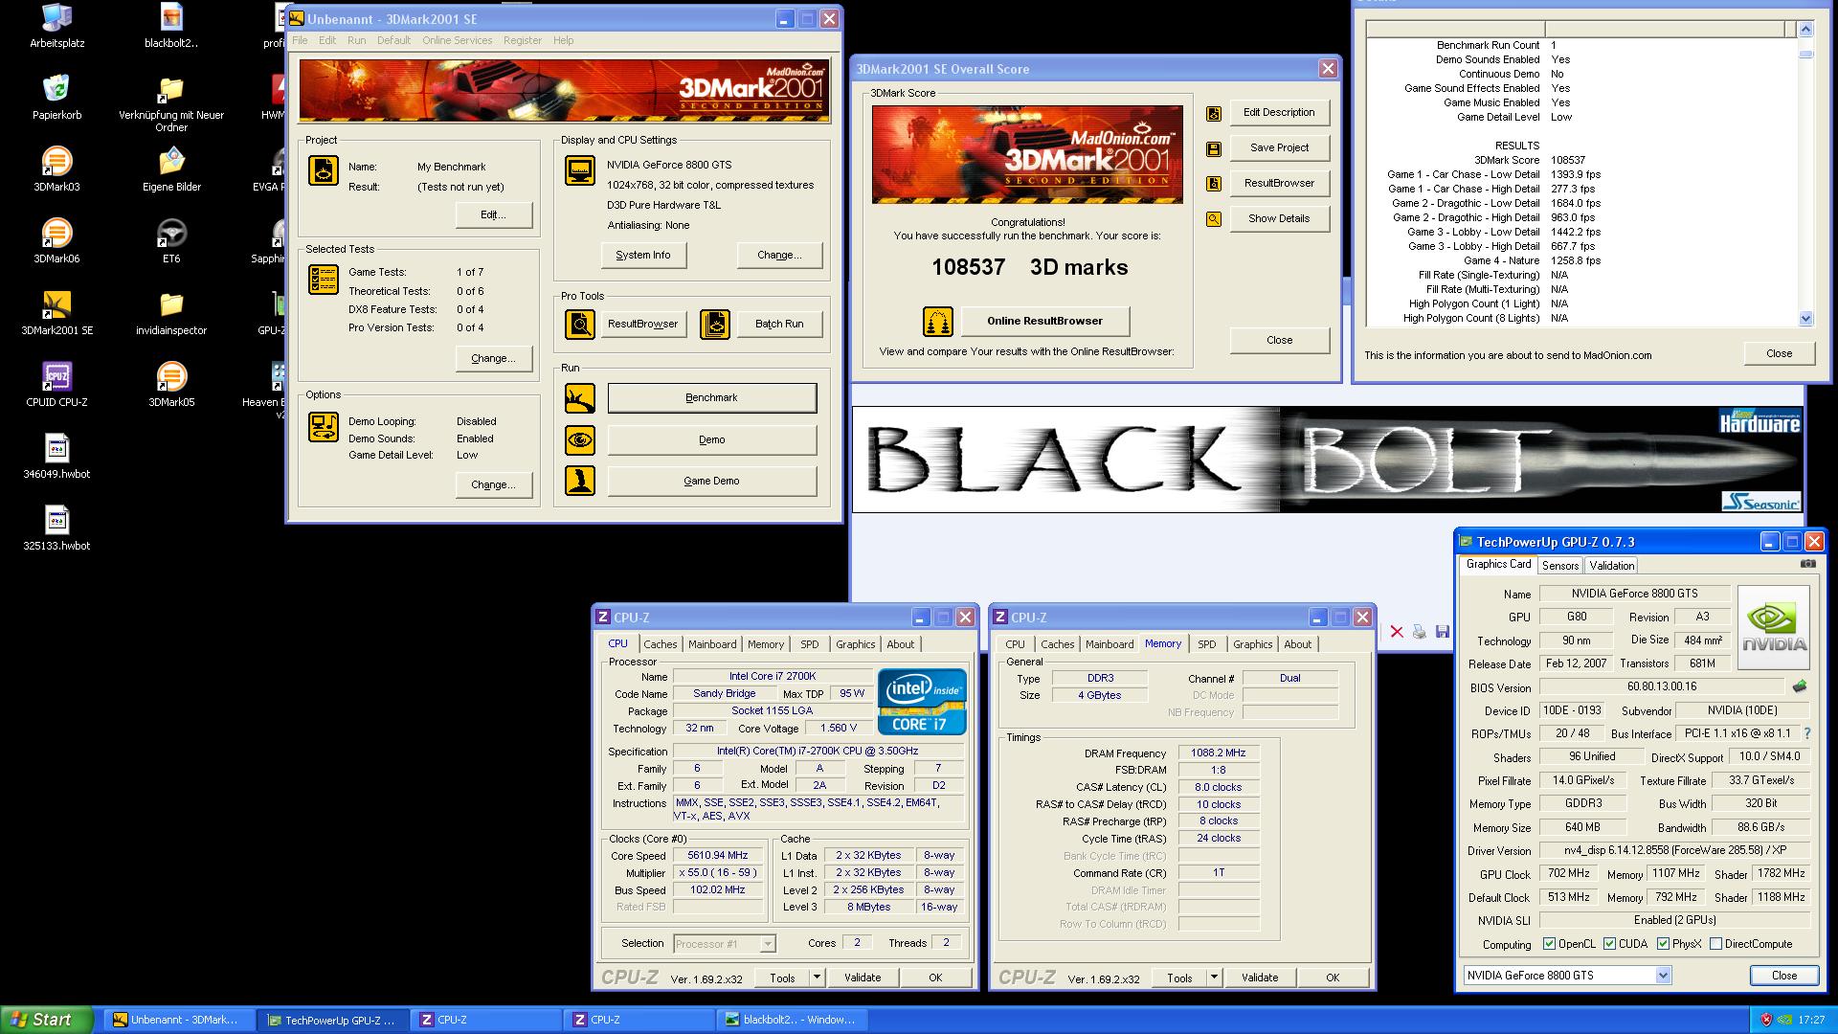
Task: Click Validate button in CPU-Z Memory window
Action: 1259,978
